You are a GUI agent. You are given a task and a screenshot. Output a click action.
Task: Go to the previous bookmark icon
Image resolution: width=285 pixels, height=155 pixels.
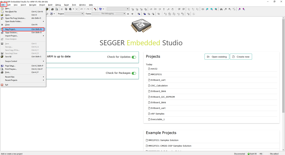pos(207,9)
